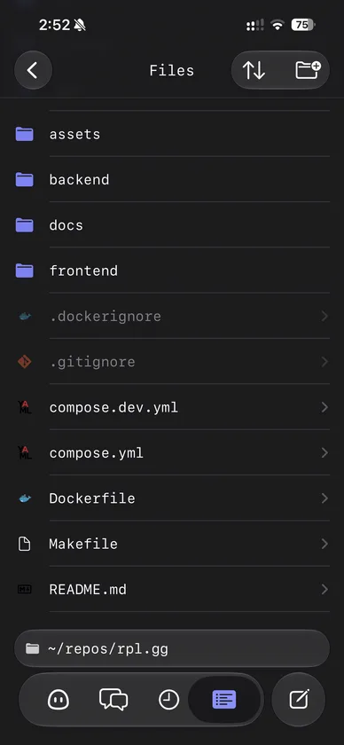Select the README.md file name

click(88, 590)
